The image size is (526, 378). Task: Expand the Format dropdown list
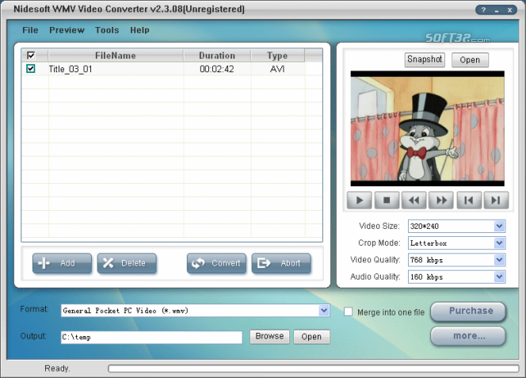(324, 311)
